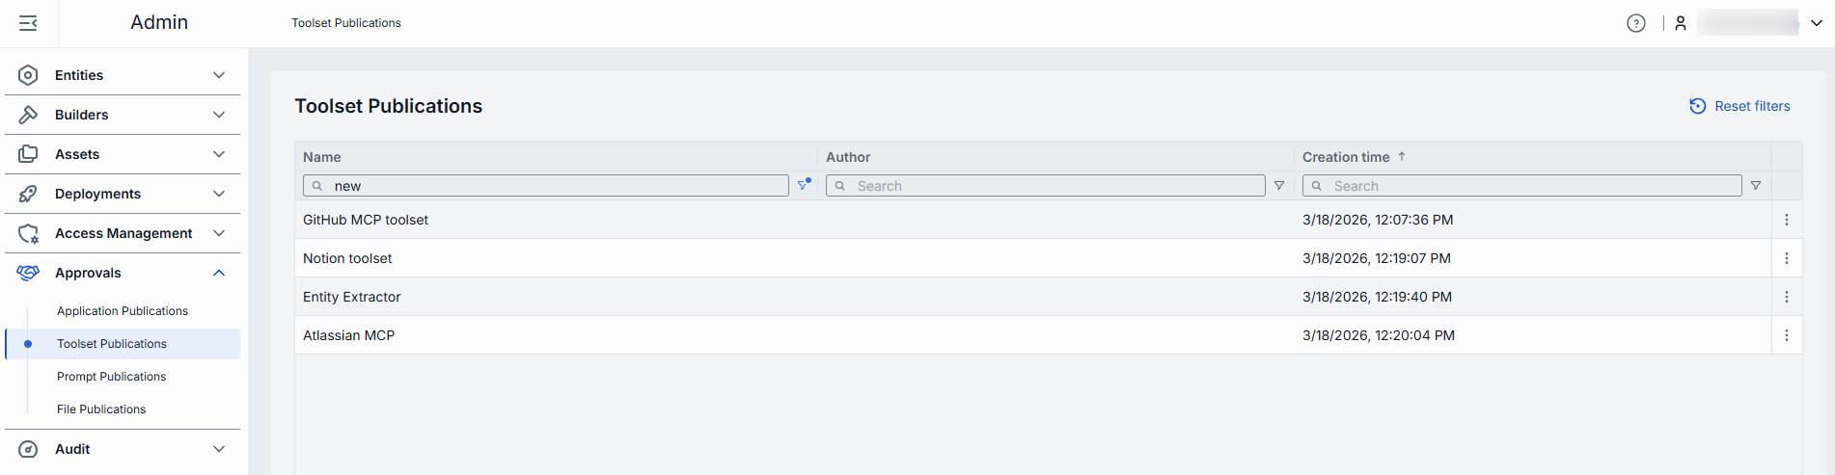Image resolution: width=1835 pixels, height=475 pixels.
Task: Open the user account dropdown arrow
Action: tap(1816, 23)
